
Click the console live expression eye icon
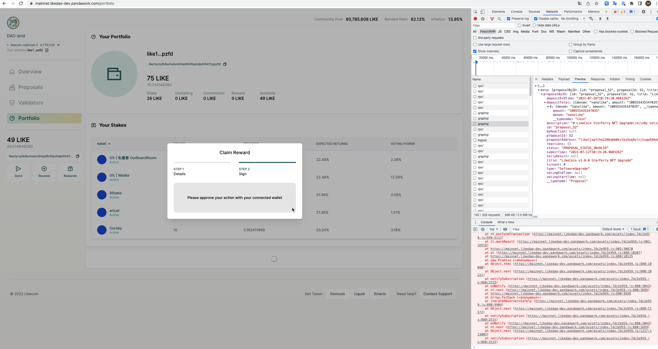[x=505, y=229]
